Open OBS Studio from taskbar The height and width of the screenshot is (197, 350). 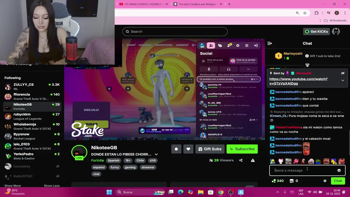coord(231,192)
